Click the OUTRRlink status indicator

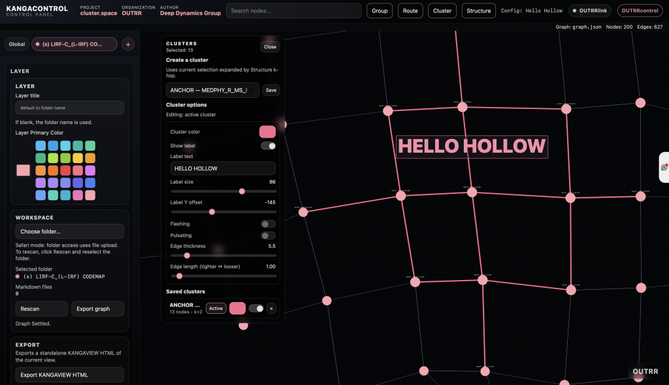[590, 11]
